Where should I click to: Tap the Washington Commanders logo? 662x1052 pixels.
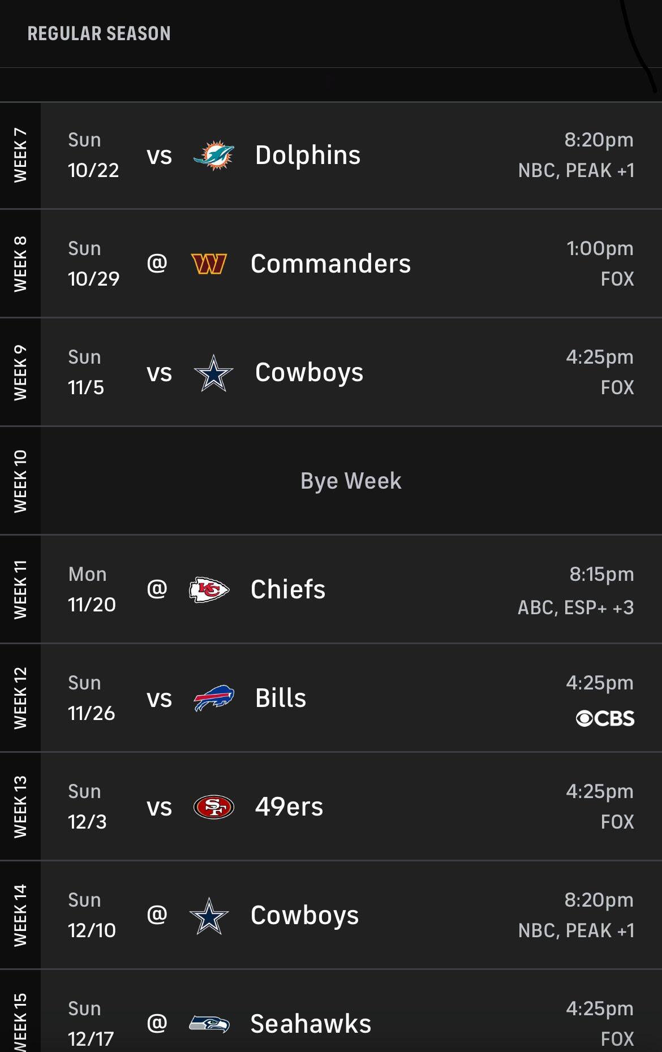[209, 264]
